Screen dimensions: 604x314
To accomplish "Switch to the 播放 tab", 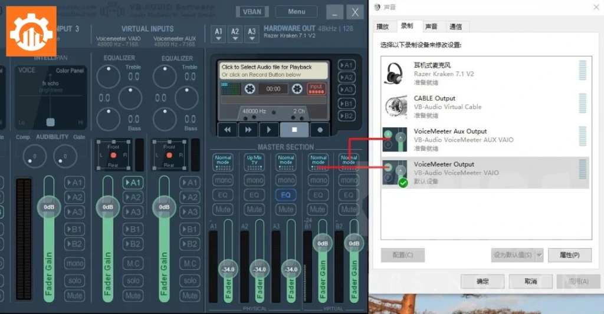I will point(382,27).
